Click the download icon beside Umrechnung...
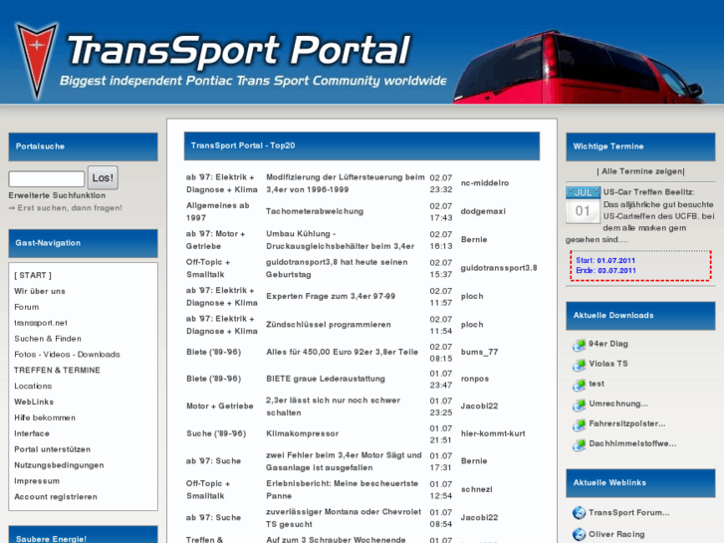Screen dimensions: 724x543 (579, 405)
